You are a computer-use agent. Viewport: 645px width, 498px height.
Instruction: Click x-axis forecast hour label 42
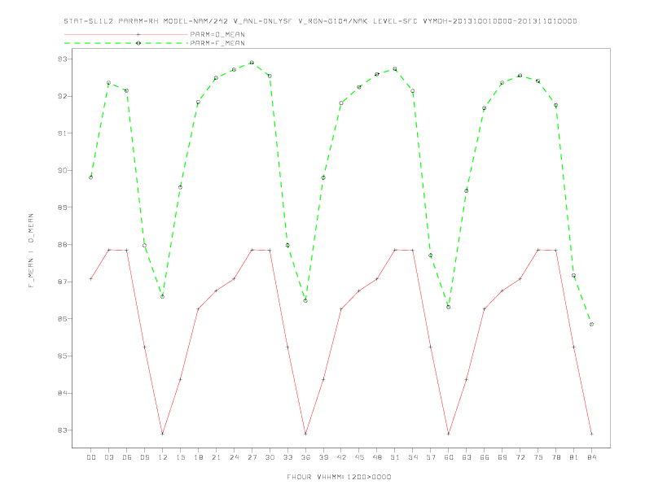coord(341,457)
